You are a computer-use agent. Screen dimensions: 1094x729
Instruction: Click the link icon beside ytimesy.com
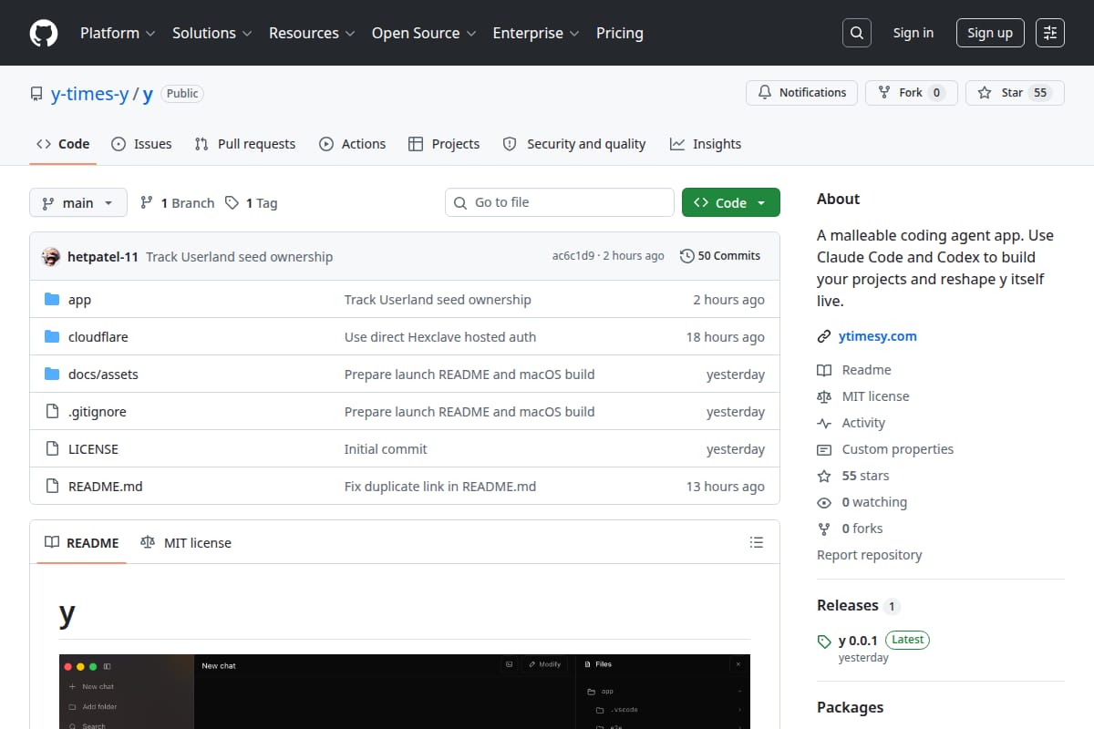coord(824,336)
